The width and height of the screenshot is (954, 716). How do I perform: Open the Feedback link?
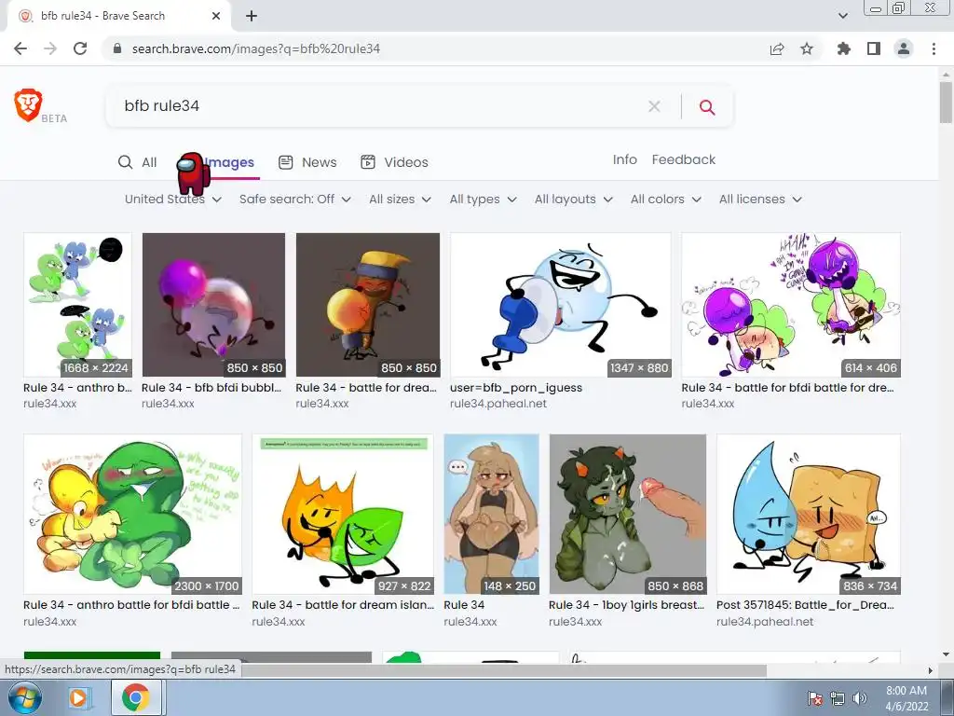click(683, 159)
